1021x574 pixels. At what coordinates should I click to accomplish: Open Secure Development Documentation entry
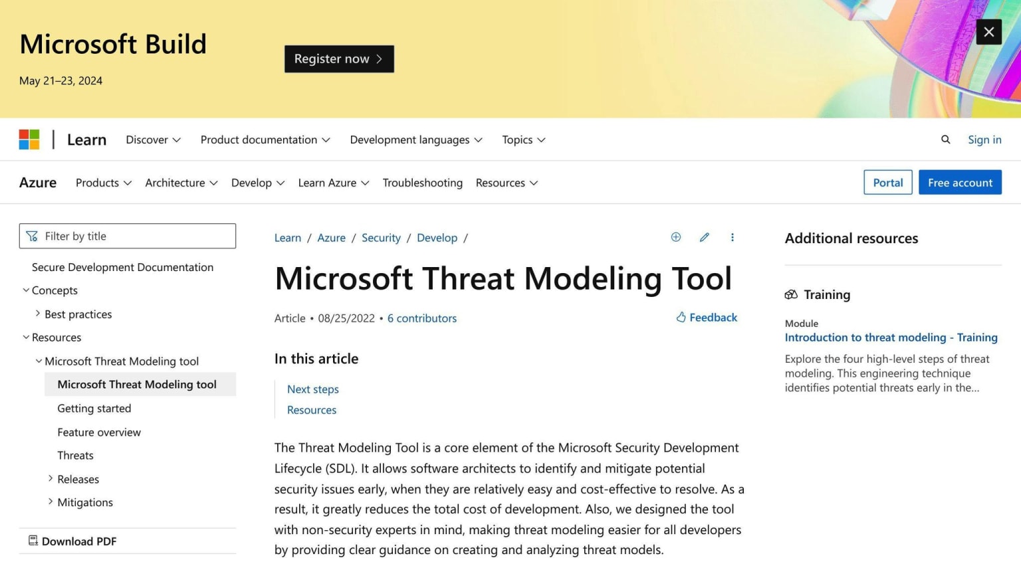122,267
